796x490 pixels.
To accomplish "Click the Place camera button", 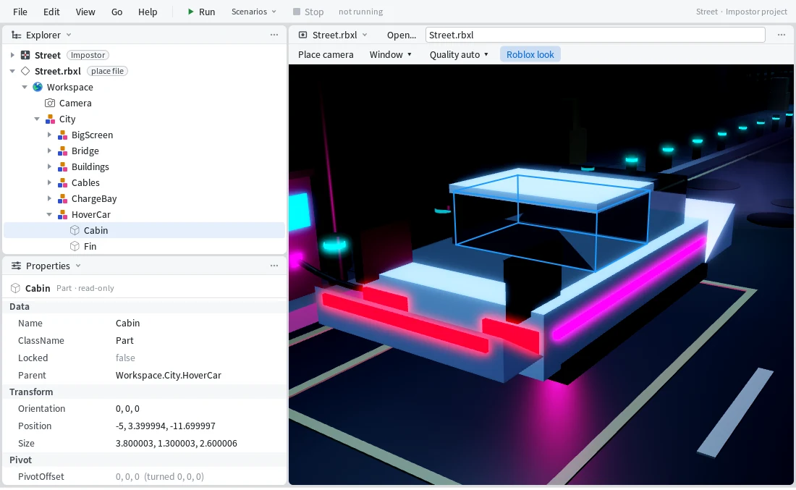I will click(x=326, y=54).
